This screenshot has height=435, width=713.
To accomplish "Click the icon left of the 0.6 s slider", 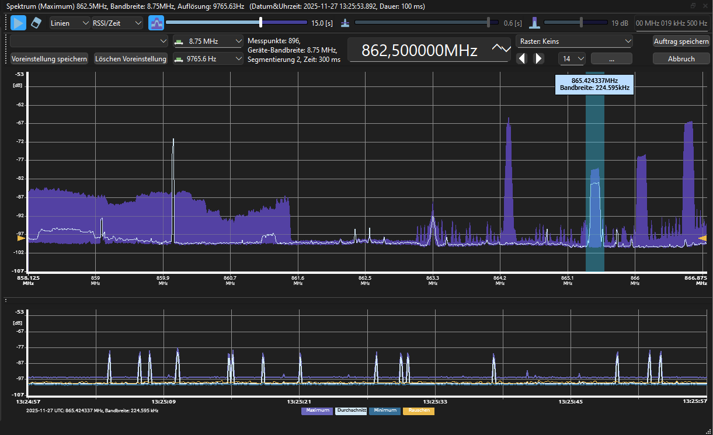I will click(x=345, y=23).
